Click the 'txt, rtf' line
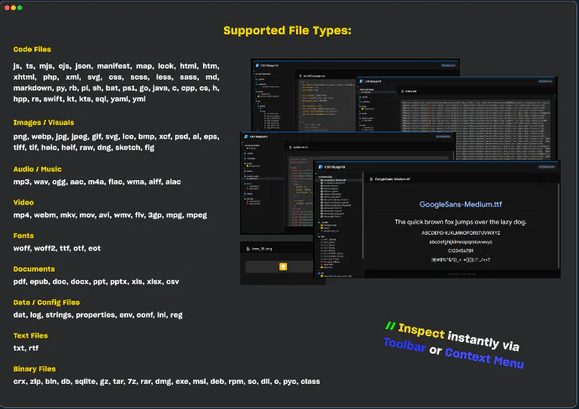The image size is (579, 409). 26,348
